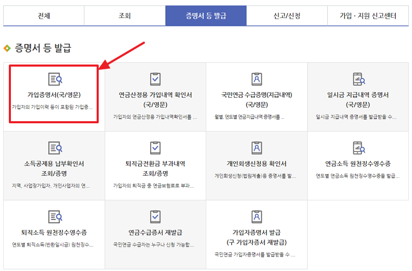The height and width of the screenshot is (271, 412).
Task: Click the 퇴직소득 원천징수영수증 document icon
Action: (x=55, y=217)
